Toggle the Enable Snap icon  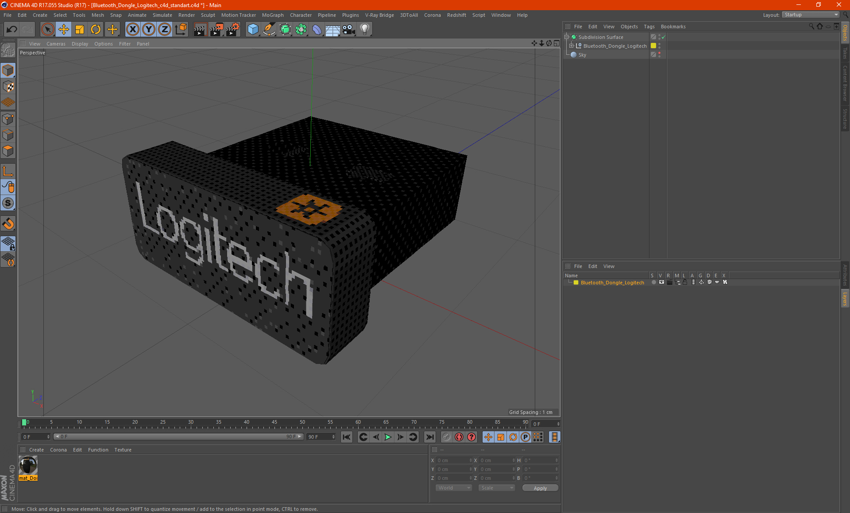point(8,203)
